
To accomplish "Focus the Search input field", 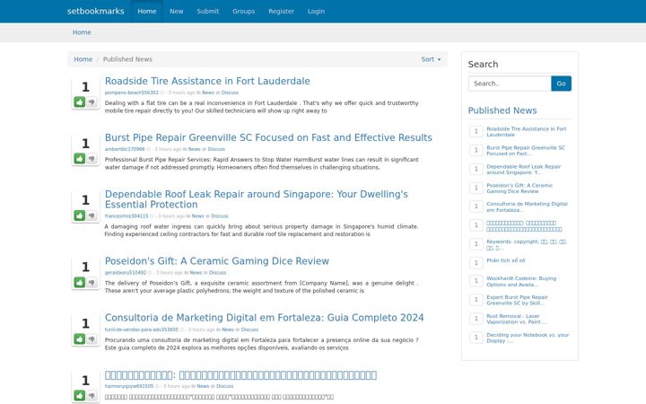I will click(x=510, y=83).
